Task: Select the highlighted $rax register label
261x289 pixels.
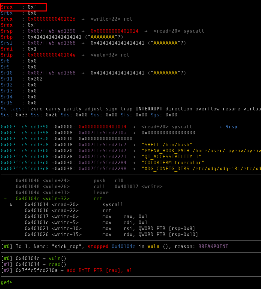Action: (x=7, y=7)
